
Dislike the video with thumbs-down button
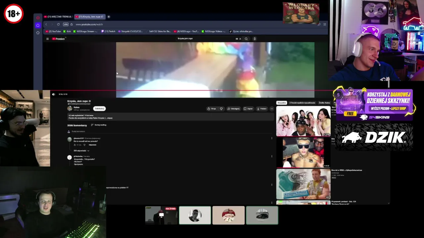(x=221, y=109)
